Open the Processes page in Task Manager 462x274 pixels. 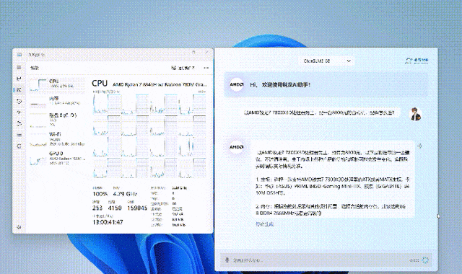pyautogui.click(x=19, y=79)
